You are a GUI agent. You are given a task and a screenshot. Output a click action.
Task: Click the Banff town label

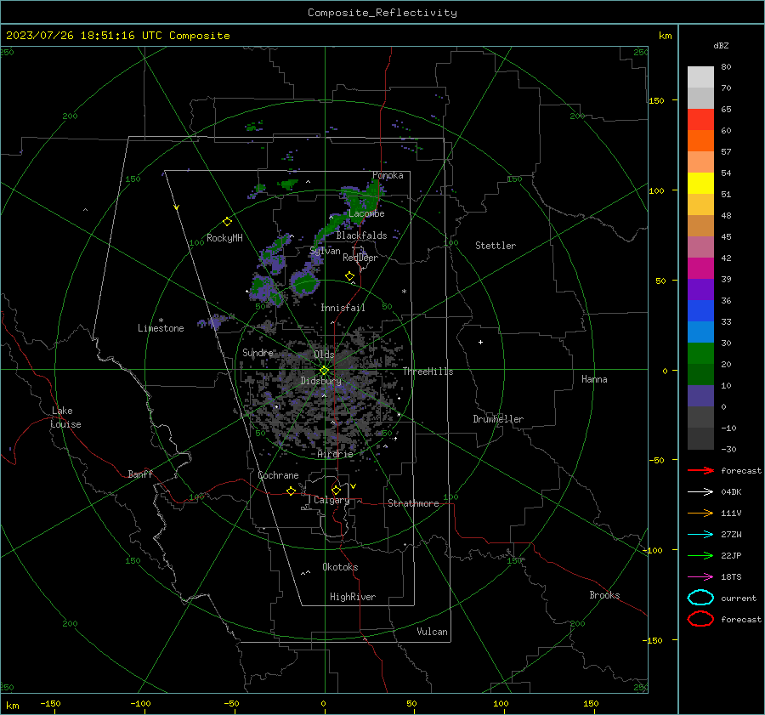(140, 474)
